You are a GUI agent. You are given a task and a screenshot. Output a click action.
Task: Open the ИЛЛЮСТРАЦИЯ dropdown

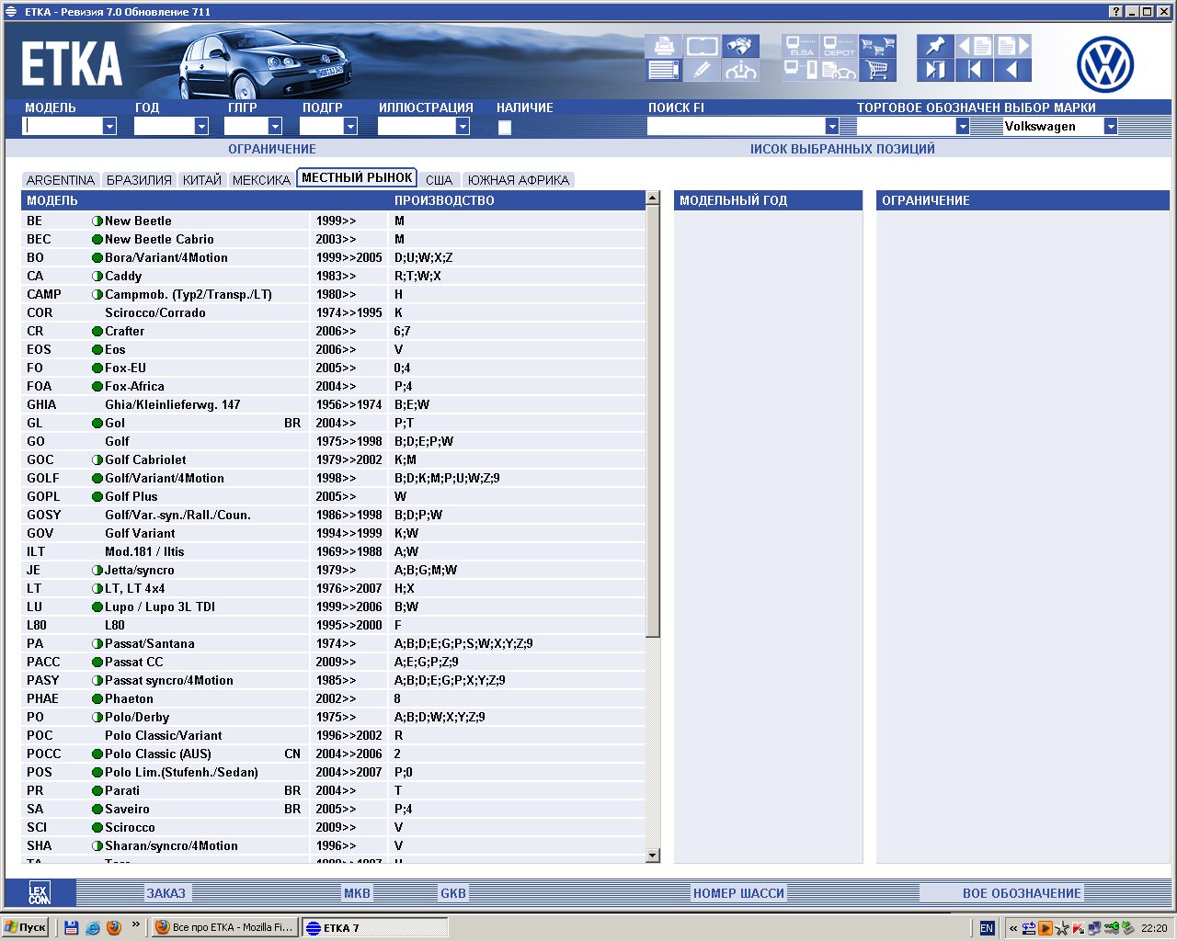pyautogui.click(x=463, y=127)
